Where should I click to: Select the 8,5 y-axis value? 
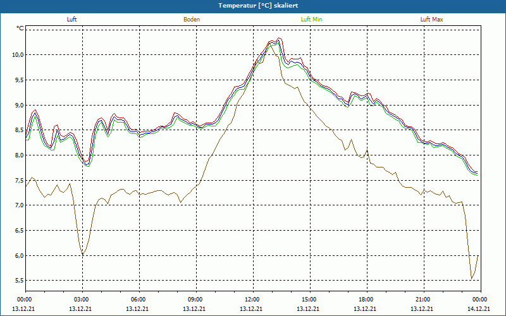(x=19, y=130)
